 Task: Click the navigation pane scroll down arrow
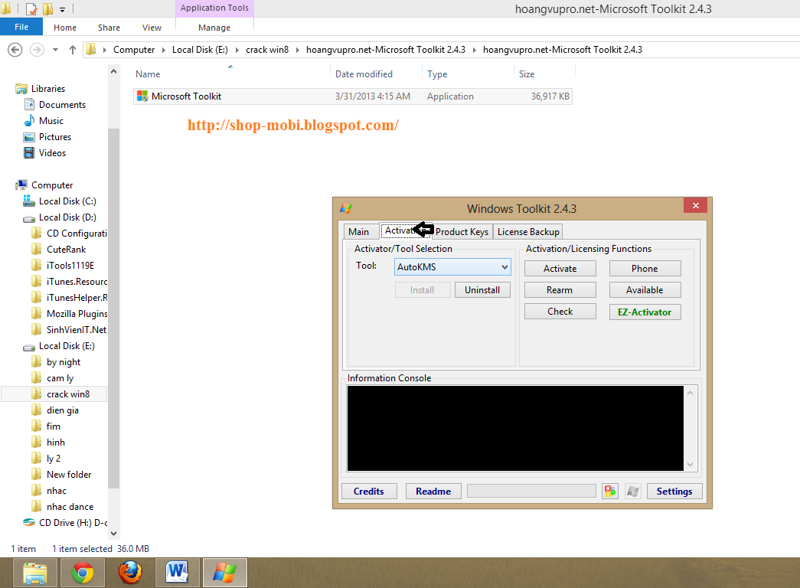coord(114,533)
